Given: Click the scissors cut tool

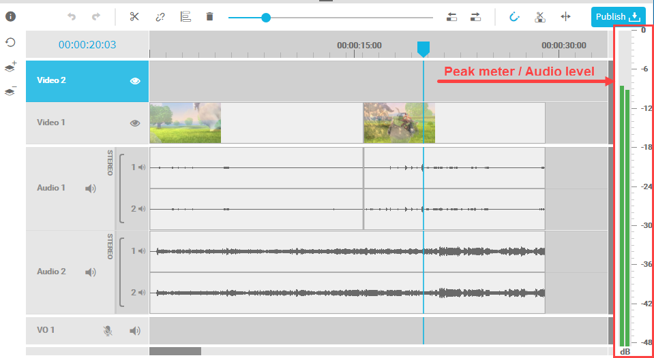Looking at the screenshot, I should pos(134,16).
